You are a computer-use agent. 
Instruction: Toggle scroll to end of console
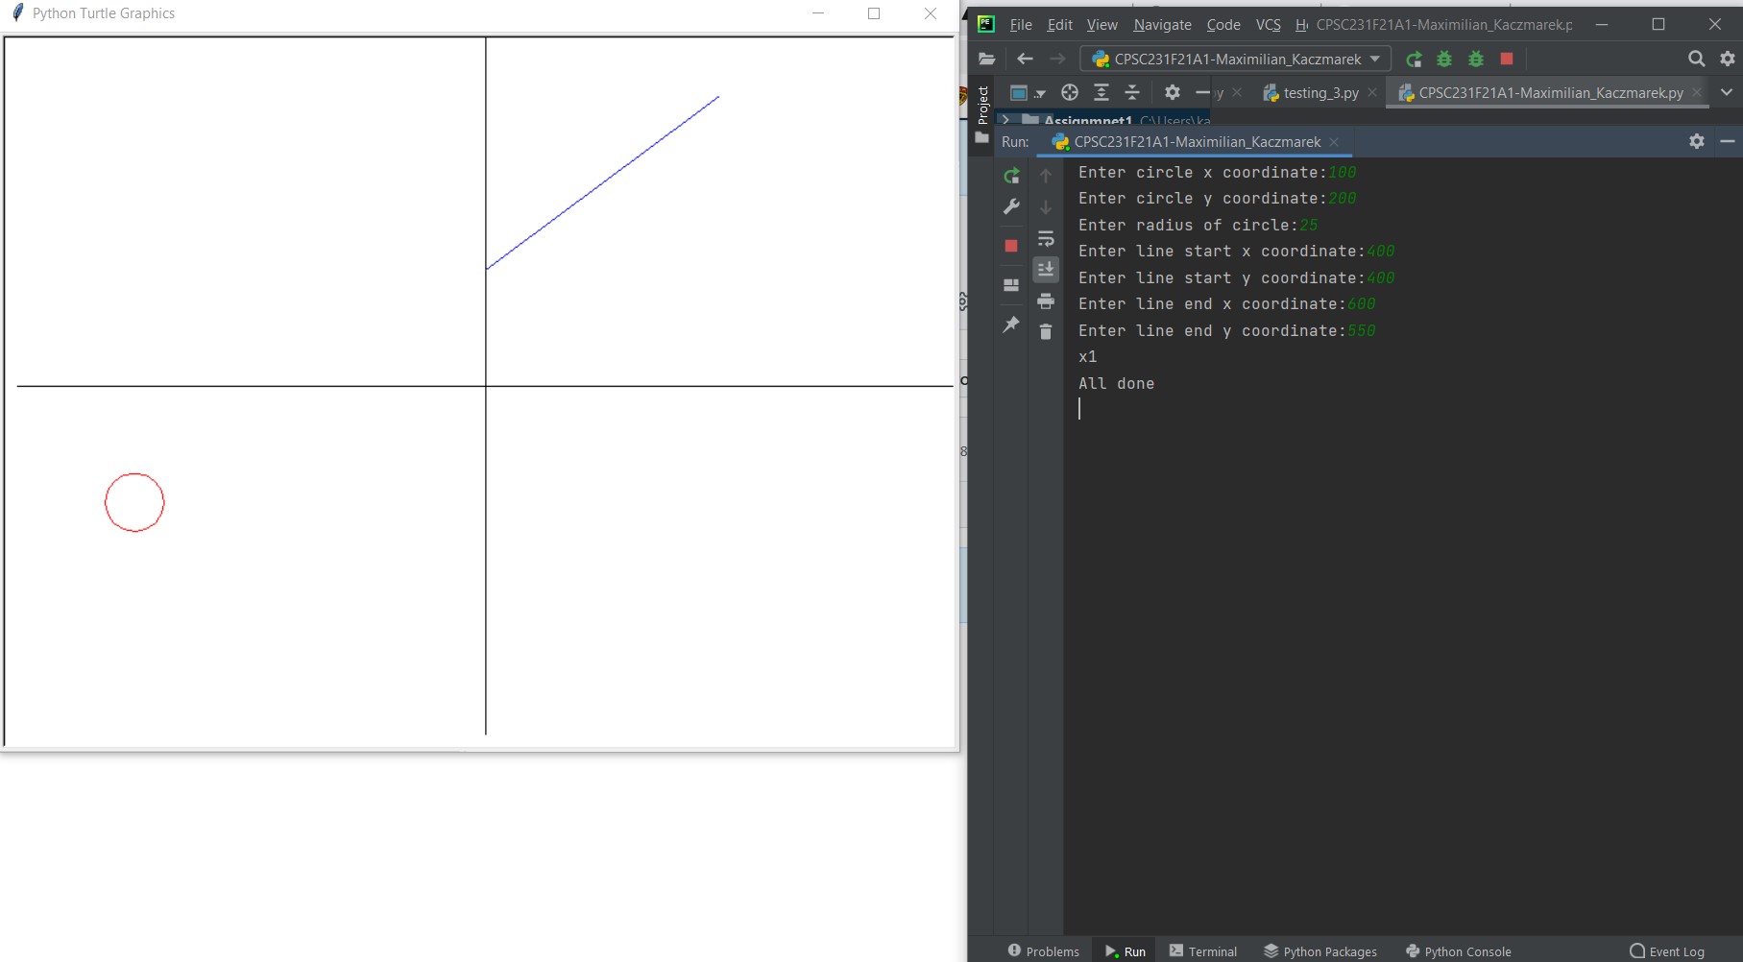click(x=1046, y=269)
